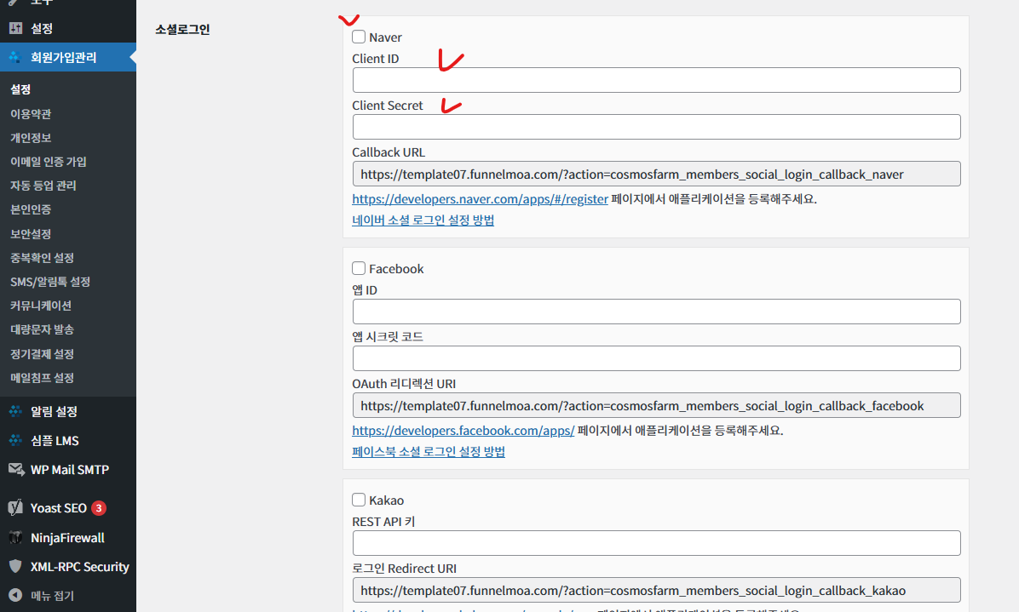This screenshot has height=612, width=1019.
Task: Select 정기결제 설정 in the submenu
Action: [43, 354]
